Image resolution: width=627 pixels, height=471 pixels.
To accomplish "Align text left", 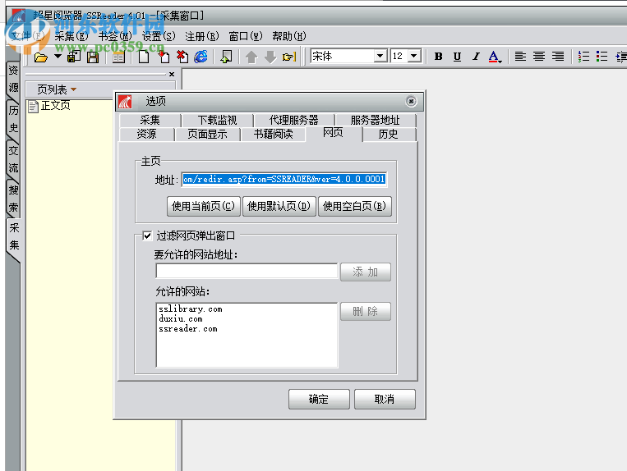I will (520, 57).
